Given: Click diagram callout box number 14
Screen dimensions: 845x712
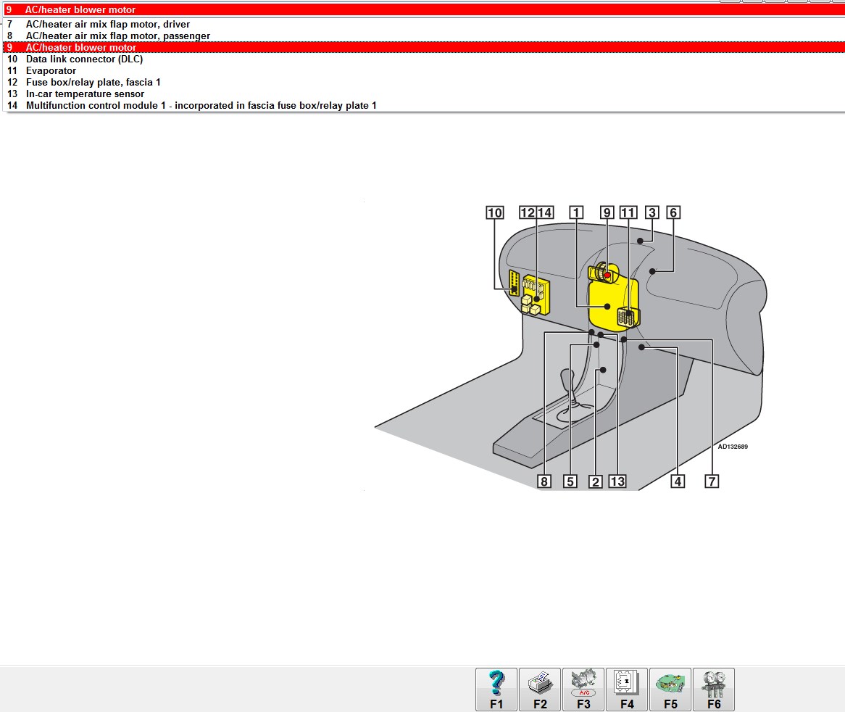Looking at the screenshot, I should (545, 213).
